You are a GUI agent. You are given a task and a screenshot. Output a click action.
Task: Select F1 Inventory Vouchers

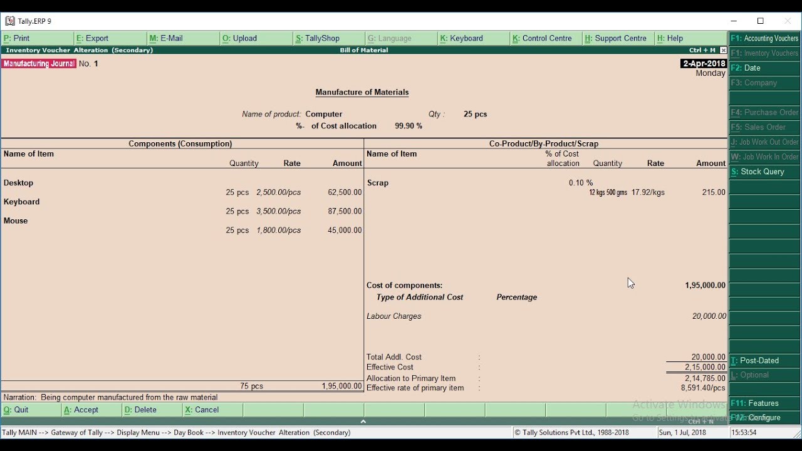click(x=764, y=53)
